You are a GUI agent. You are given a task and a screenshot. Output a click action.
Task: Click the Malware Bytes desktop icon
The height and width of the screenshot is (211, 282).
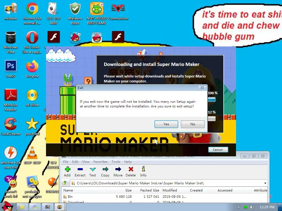click(x=75, y=13)
